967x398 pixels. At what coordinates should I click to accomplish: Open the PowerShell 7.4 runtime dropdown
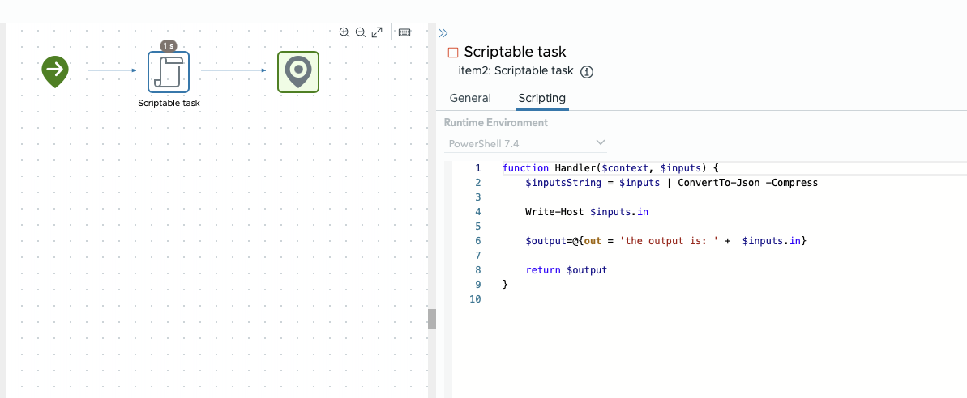pyautogui.click(x=525, y=143)
